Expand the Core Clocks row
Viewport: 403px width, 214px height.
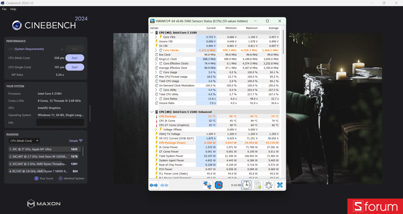156,50
